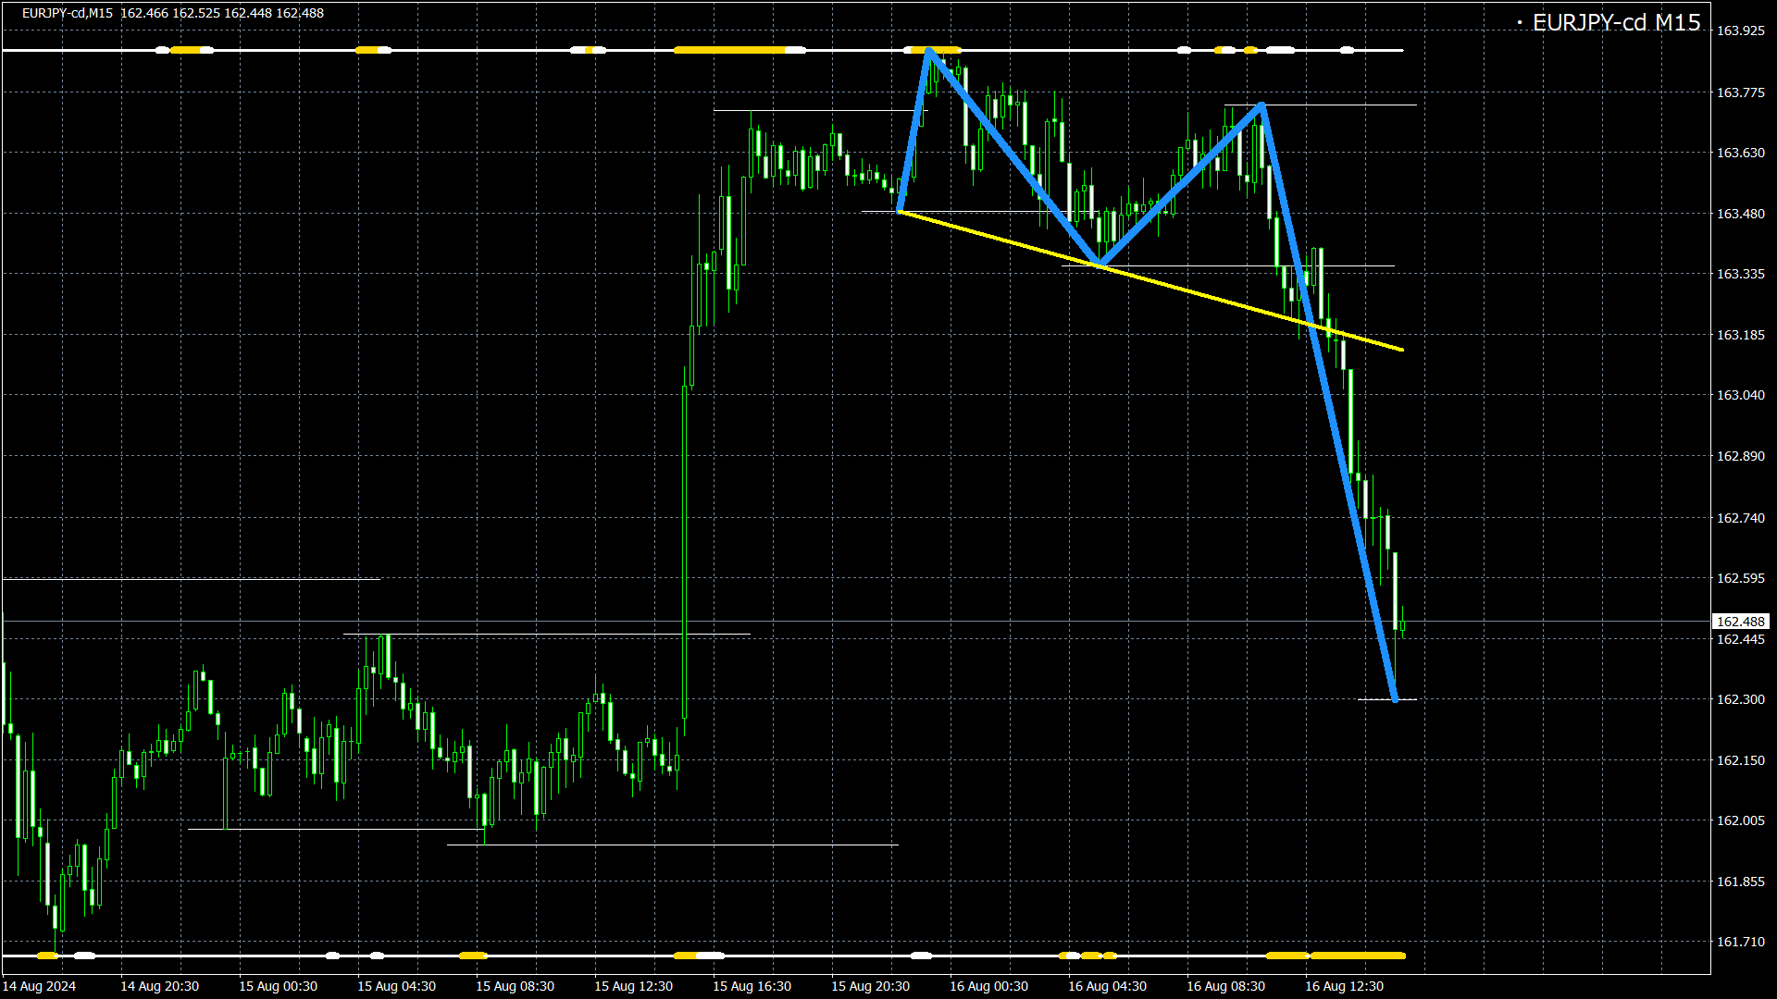The width and height of the screenshot is (1777, 999).
Task: Click the long yellow segment on the top line
Action: [731, 50]
